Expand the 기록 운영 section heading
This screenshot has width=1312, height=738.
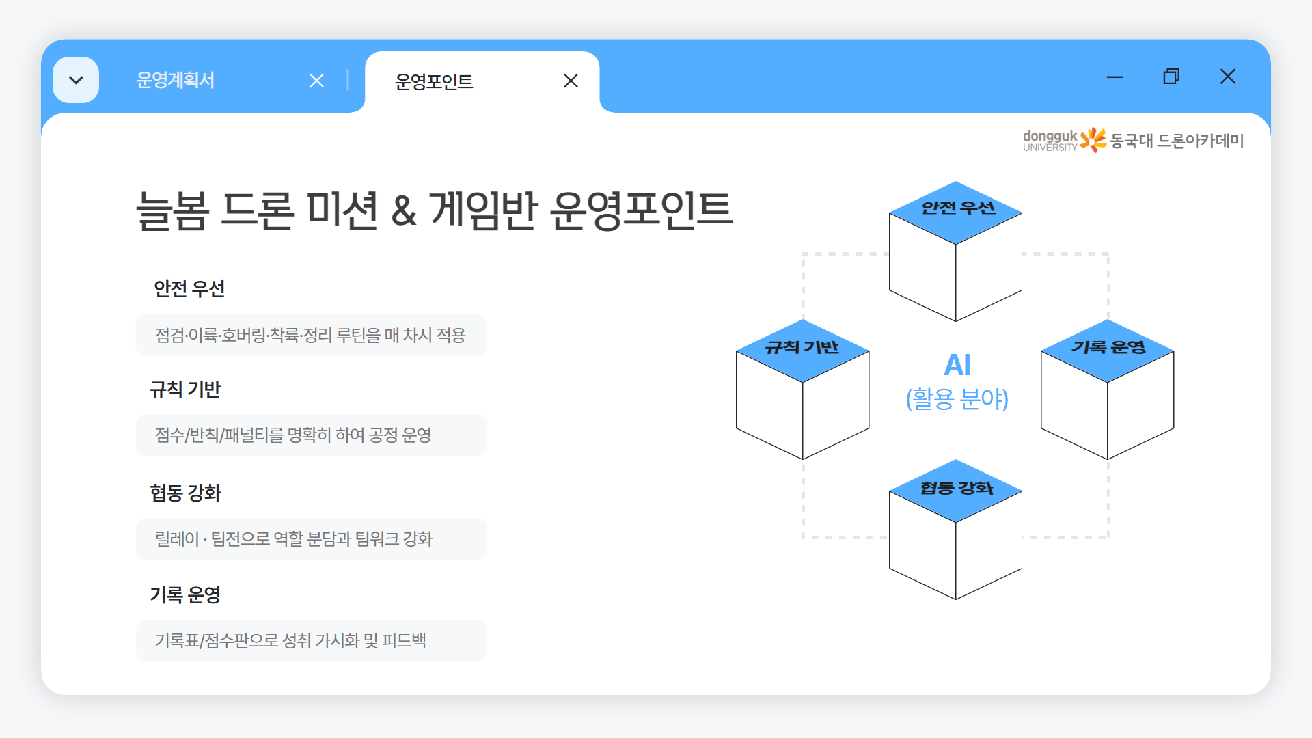(x=185, y=594)
